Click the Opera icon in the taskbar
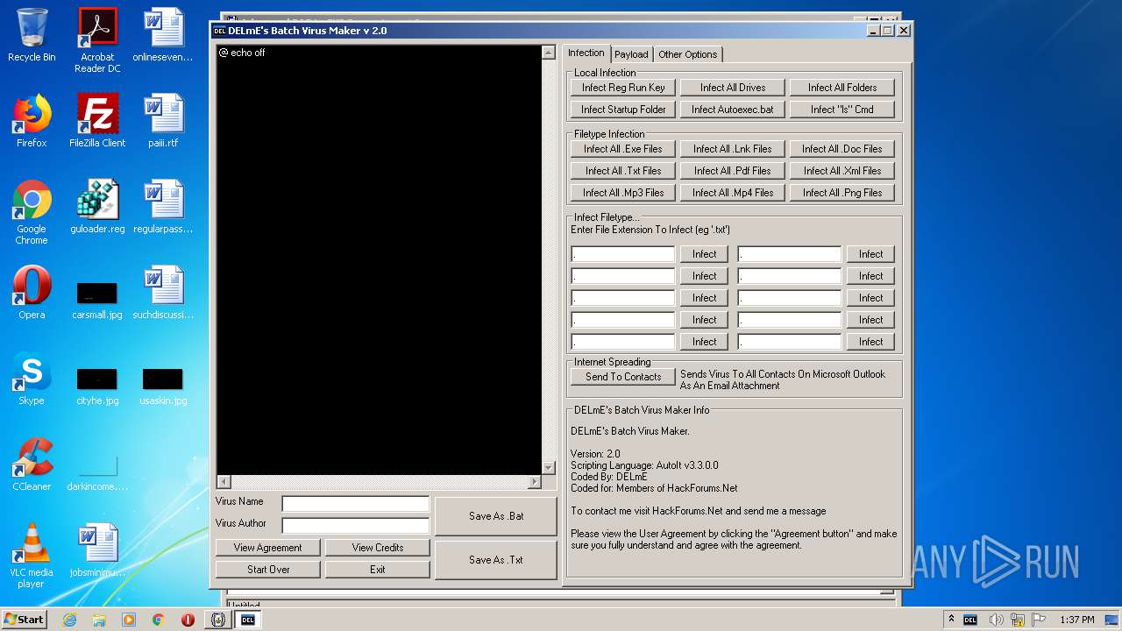 [188, 620]
